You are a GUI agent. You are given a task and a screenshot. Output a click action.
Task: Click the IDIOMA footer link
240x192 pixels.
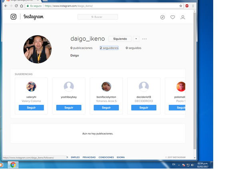[121, 157]
